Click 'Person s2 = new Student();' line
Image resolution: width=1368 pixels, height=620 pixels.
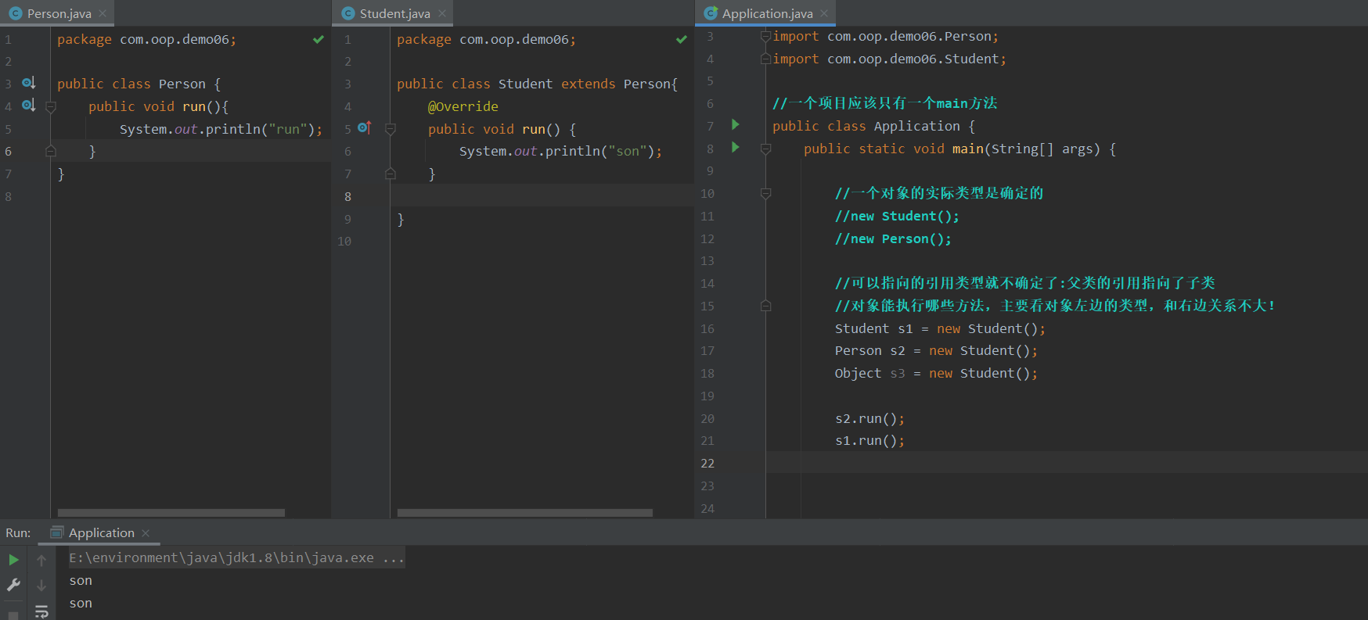[936, 350]
